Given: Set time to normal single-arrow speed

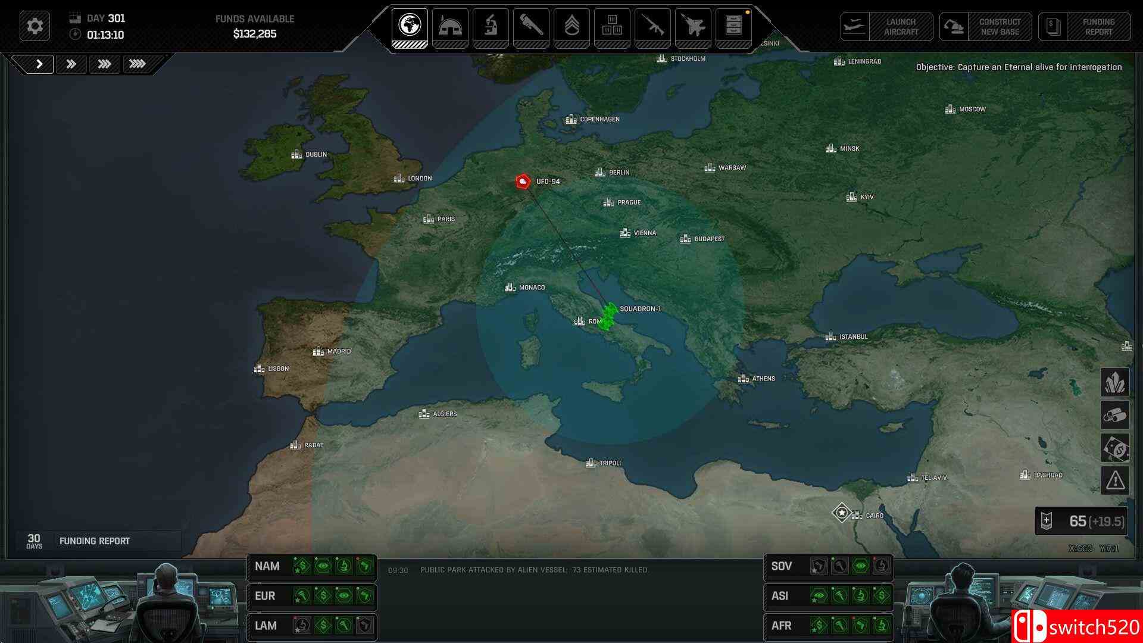Looking at the screenshot, I should click(39, 64).
